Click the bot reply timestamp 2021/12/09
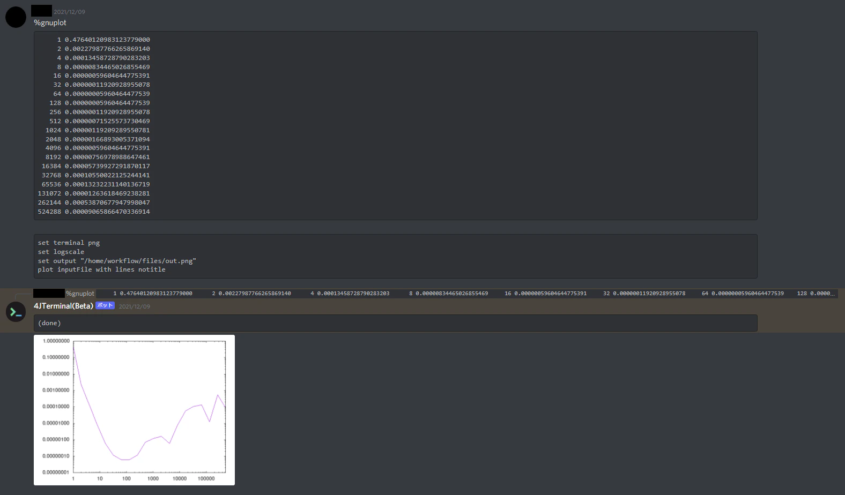 click(135, 306)
